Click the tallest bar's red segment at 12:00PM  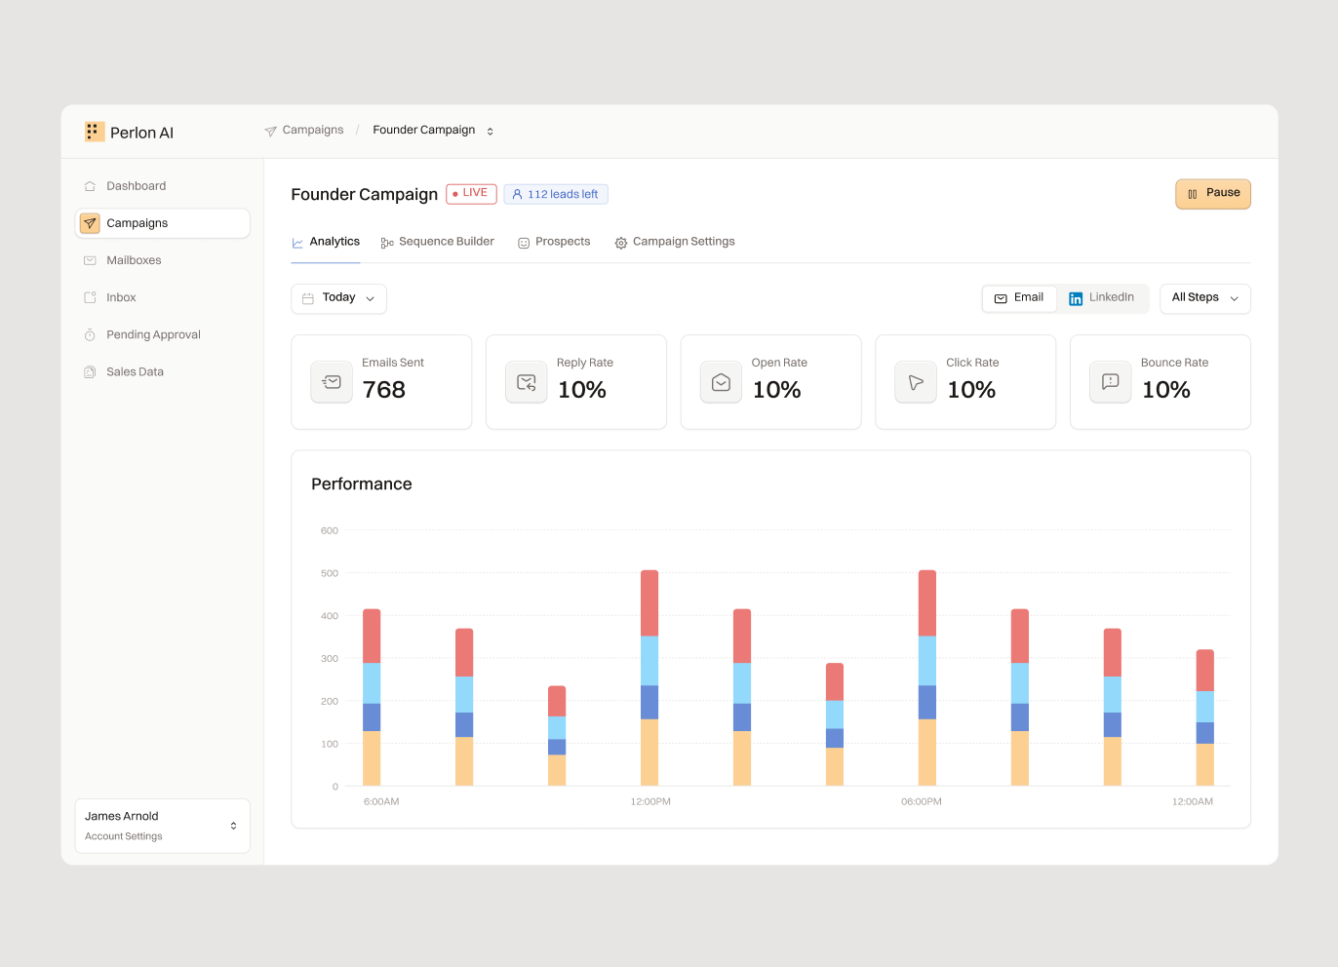[649, 603]
